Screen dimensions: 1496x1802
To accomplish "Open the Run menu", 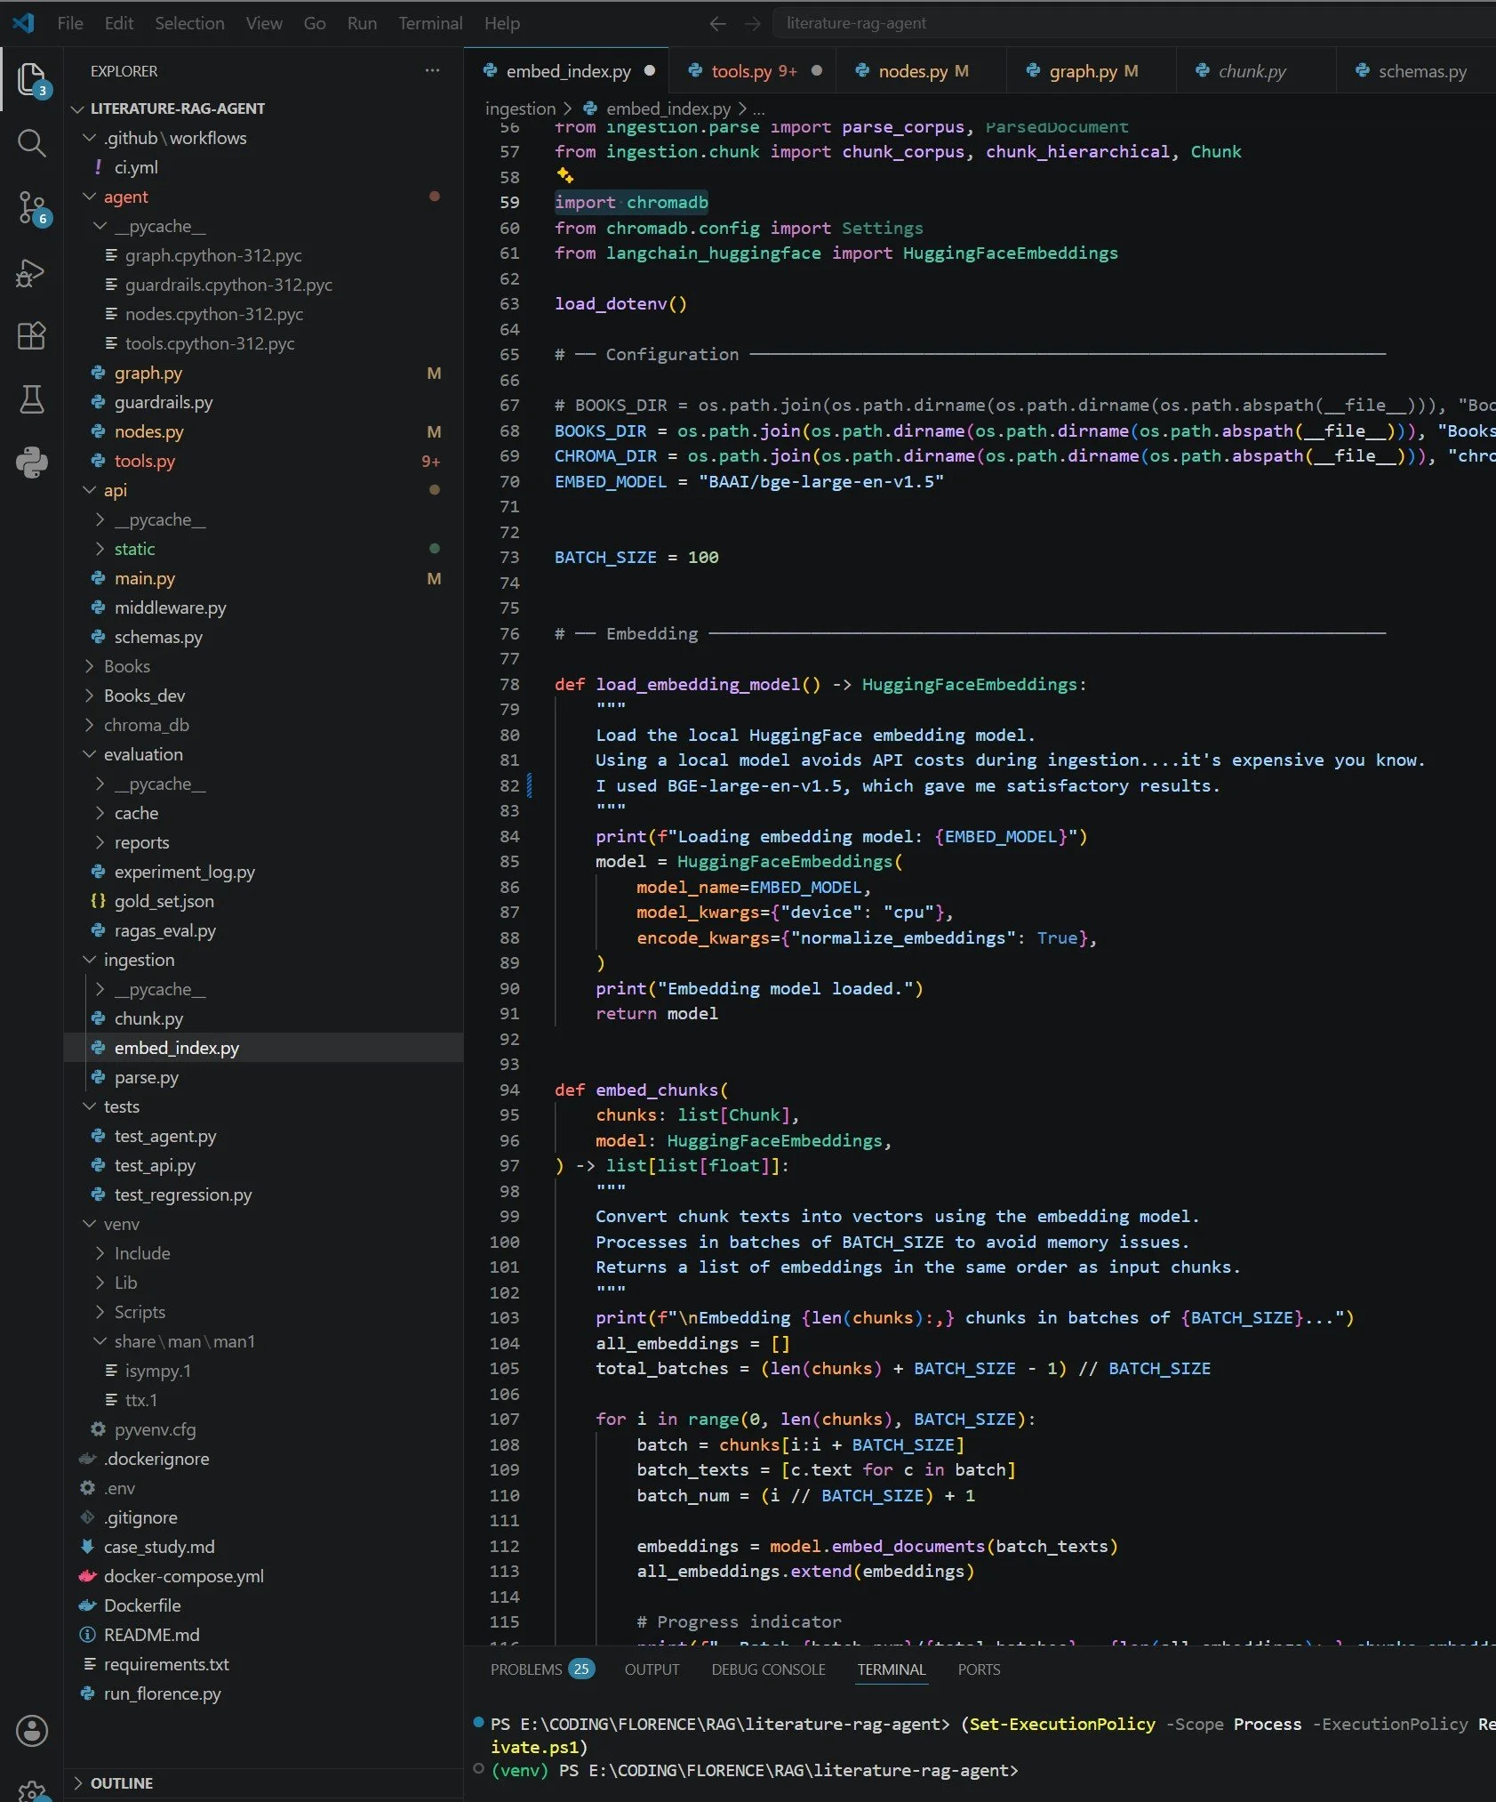I will tap(362, 23).
